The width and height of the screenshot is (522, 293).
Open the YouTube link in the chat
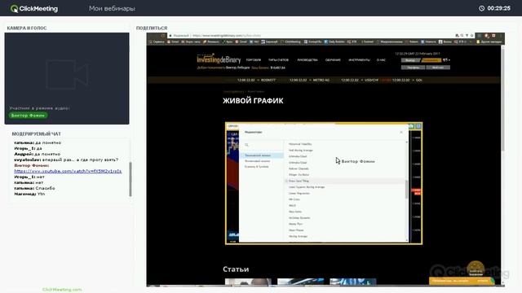click(68, 171)
